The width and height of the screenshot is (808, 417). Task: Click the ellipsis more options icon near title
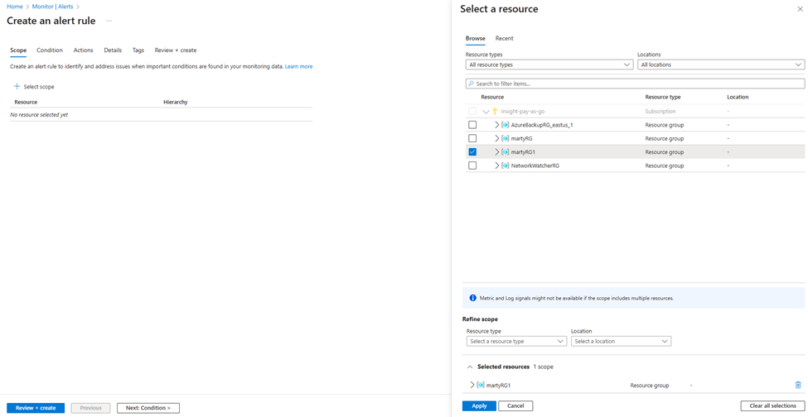pyautogui.click(x=109, y=22)
